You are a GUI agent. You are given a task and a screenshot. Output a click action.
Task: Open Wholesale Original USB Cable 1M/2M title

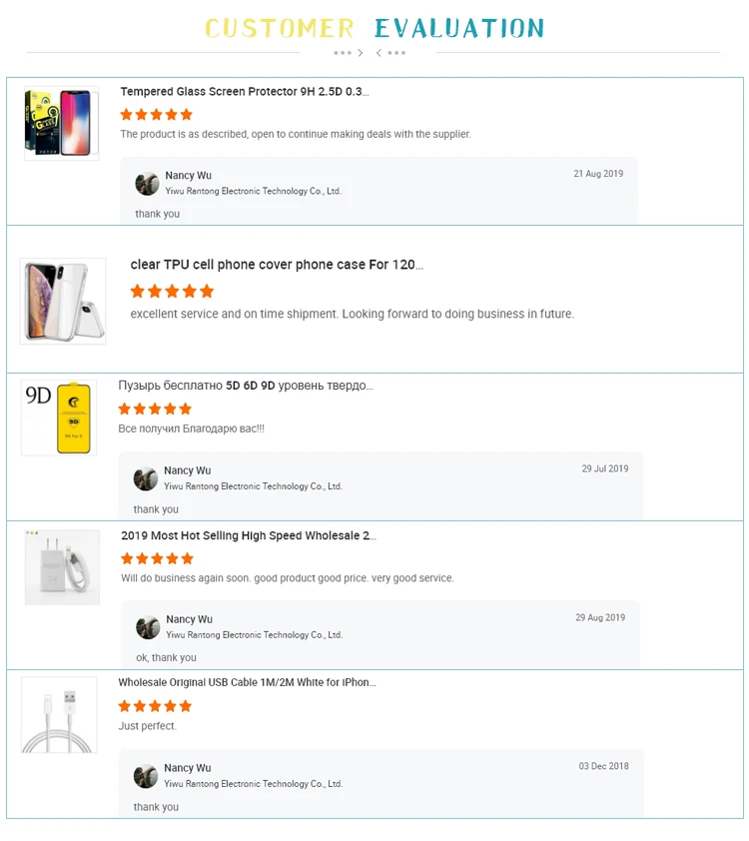pos(247,683)
